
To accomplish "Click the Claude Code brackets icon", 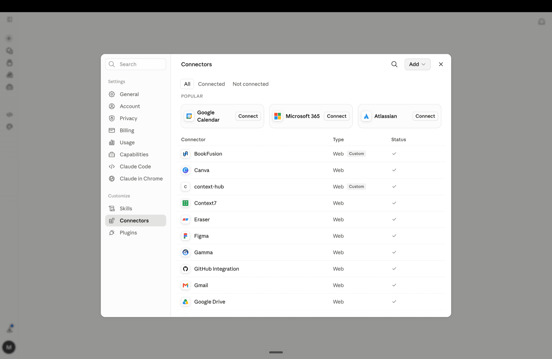I will tap(112, 167).
